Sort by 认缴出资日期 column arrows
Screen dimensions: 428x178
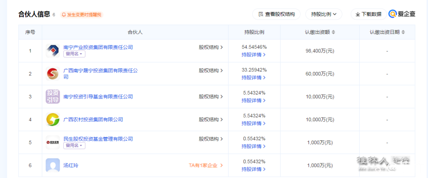point(403,32)
